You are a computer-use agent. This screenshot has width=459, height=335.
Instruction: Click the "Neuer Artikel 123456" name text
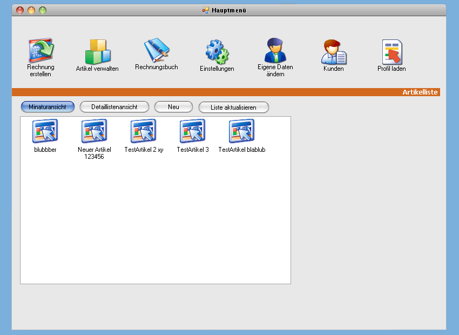pos(94,153)
